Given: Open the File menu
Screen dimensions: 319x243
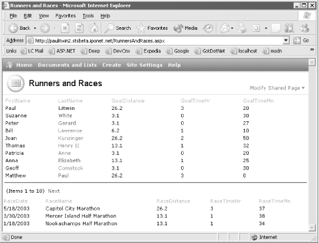Looking at the screenshot, I should click(13, 16).
